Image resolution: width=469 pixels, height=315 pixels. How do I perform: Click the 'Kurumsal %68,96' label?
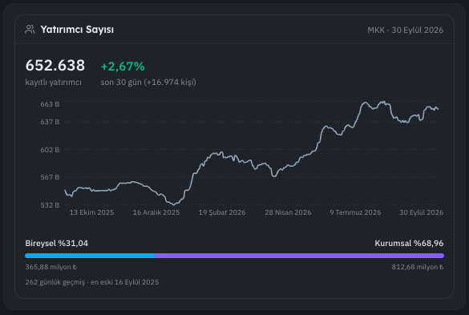[x=409, y=243]
